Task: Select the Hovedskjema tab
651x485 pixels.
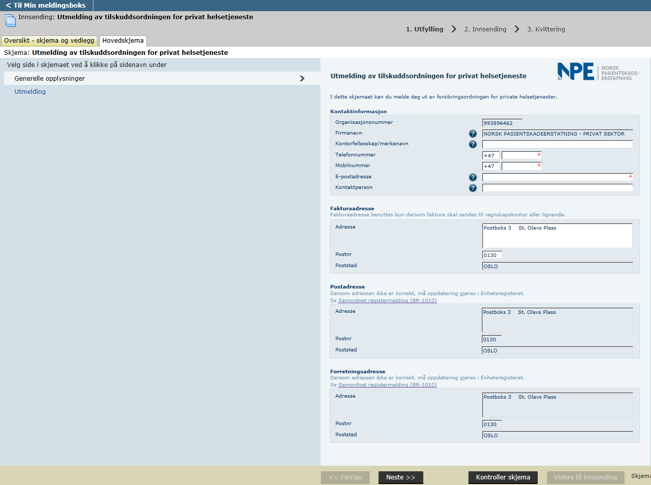Action: point(123,41)
